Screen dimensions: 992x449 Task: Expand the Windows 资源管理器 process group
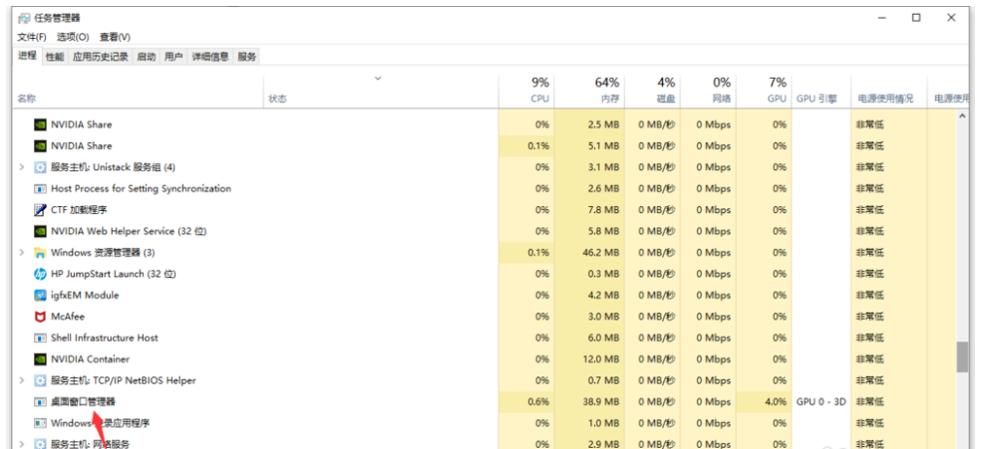coord(22,253)
